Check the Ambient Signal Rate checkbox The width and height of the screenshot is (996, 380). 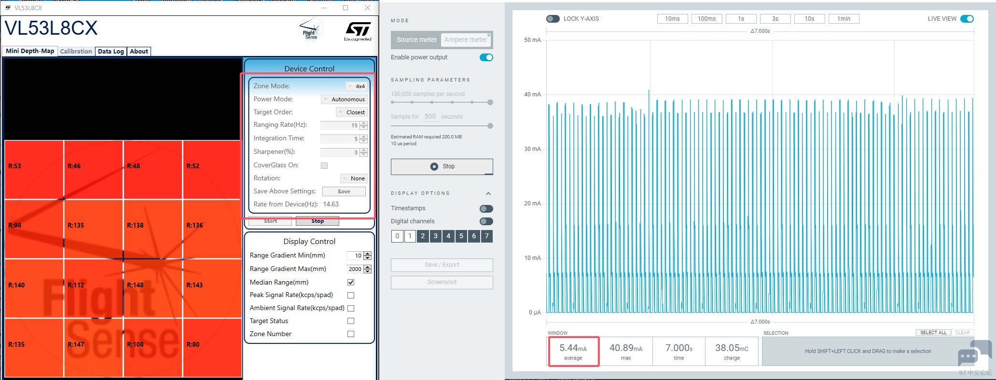351,308
